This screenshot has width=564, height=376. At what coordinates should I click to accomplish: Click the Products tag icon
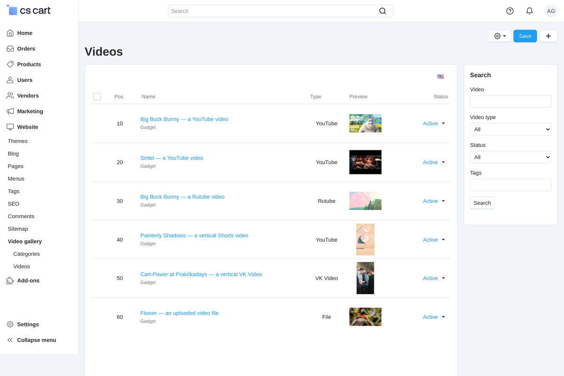coord(10,64)
